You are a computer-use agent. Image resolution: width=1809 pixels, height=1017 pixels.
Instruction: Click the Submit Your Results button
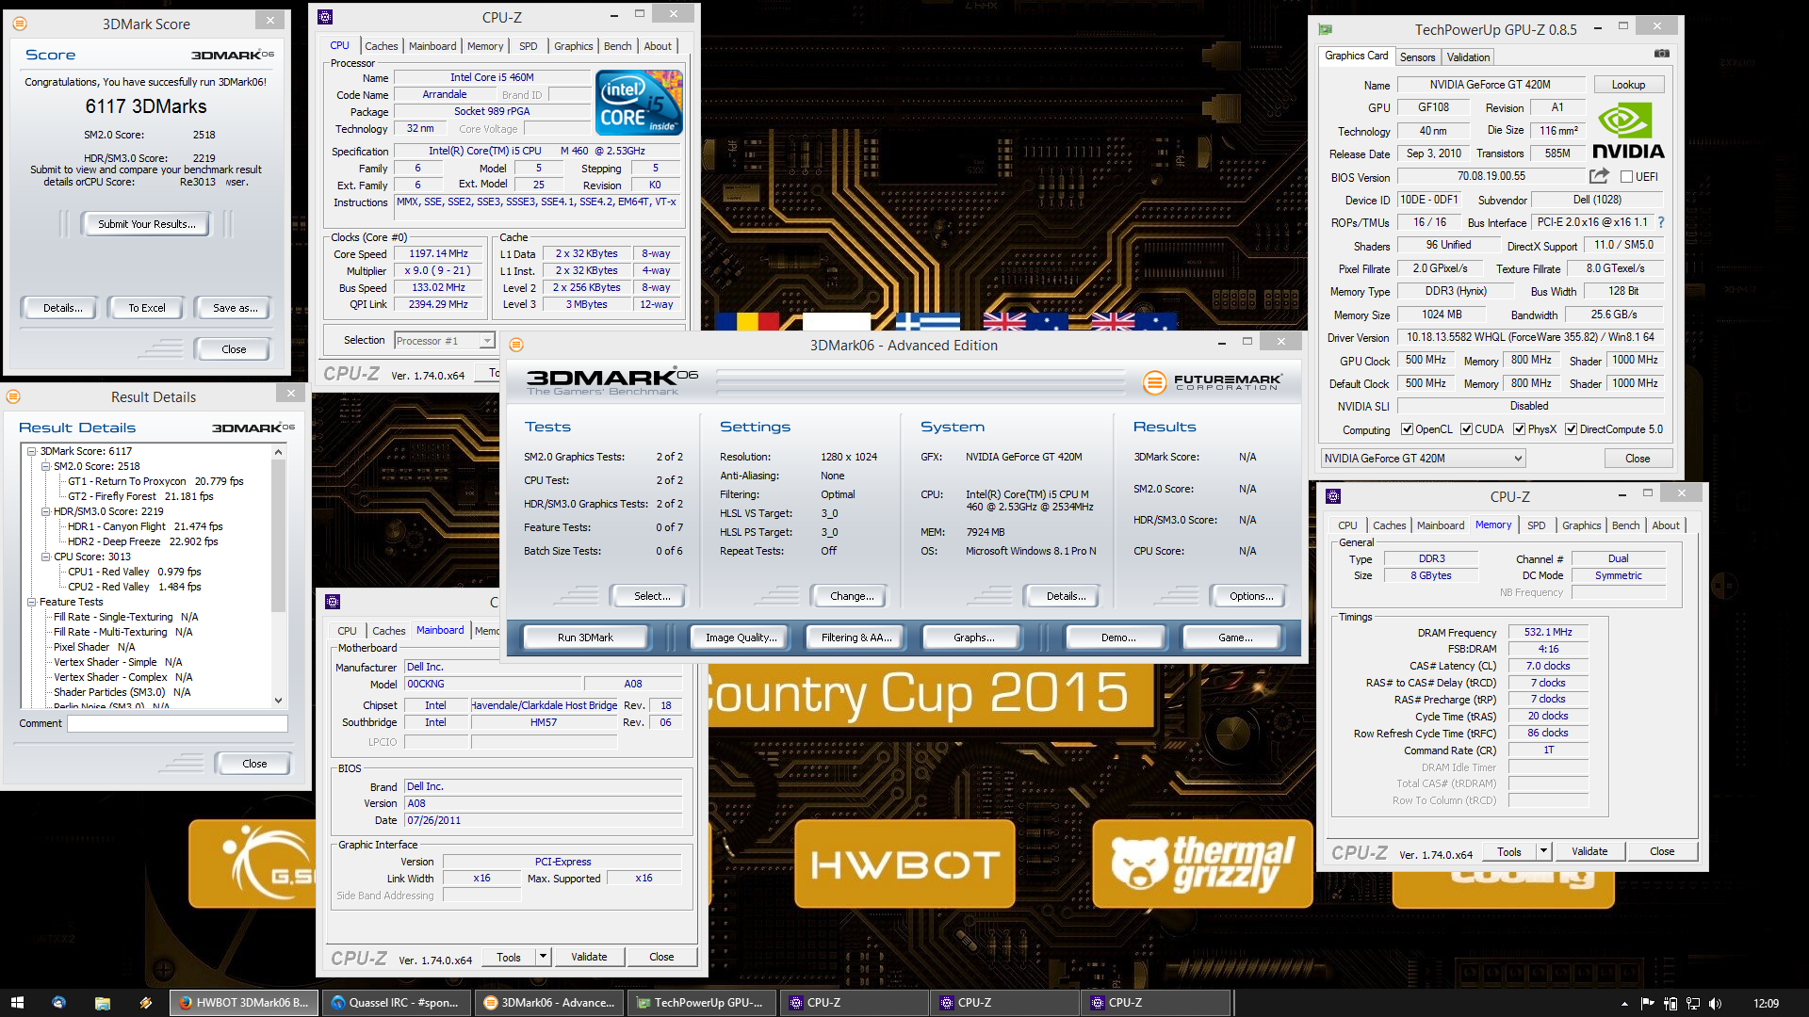click(147, 224)
